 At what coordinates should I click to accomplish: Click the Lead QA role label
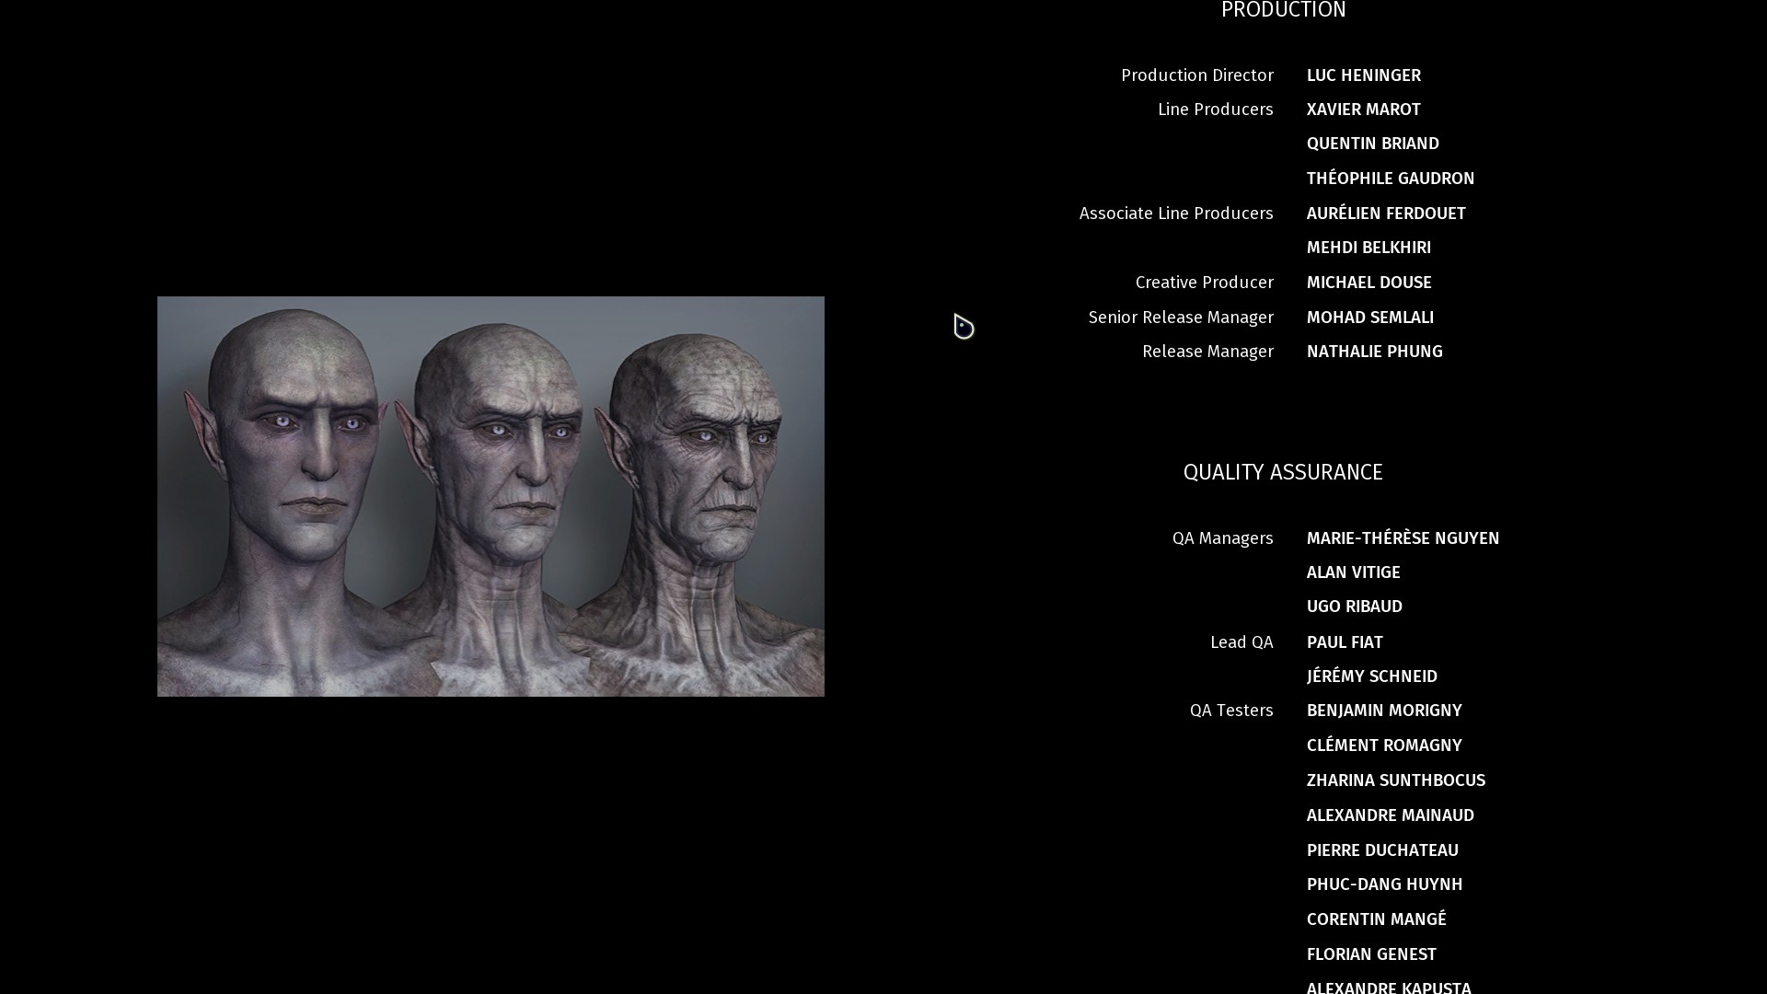pos(1241,642)
